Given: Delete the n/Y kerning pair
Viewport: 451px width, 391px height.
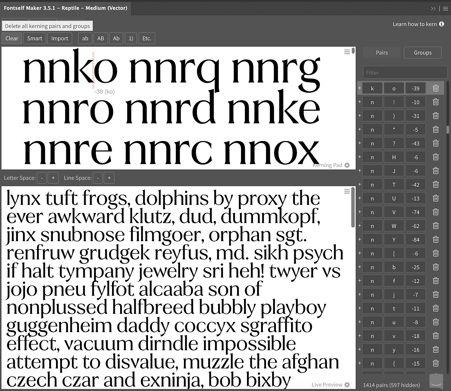Looking at the screenshot, I should tap(435, 239).
